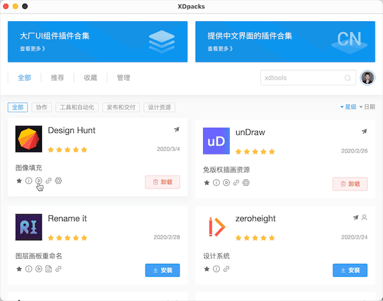Sort plugins by 星级
This screenshot has height=301, width=383.
pyautogui.click(x=349, y=107)
